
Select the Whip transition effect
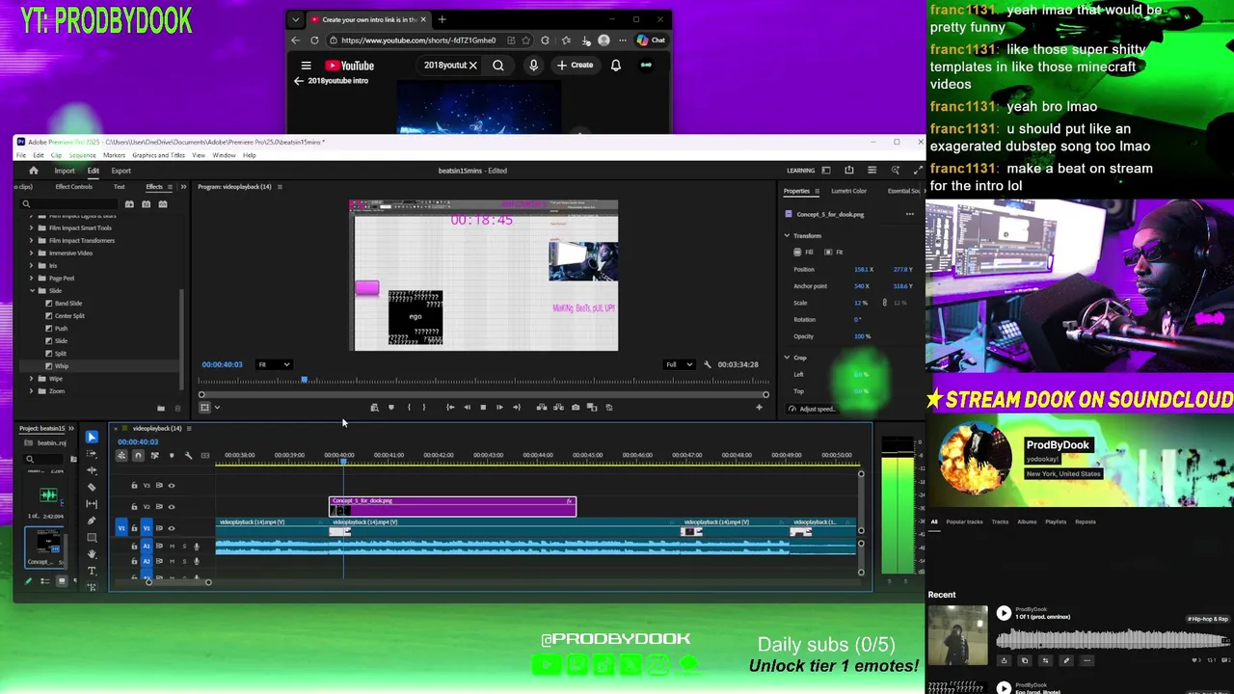pyautogui.click(x=62, y=366)
